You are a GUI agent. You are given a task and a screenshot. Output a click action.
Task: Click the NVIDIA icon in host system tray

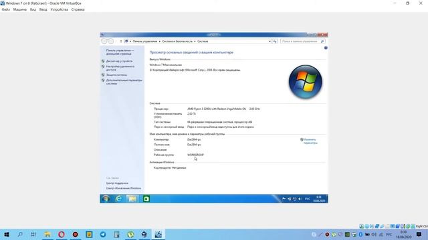[347, 234]
